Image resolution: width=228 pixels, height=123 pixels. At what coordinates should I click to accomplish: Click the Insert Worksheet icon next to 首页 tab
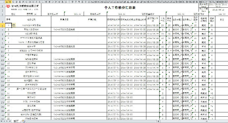24,121
